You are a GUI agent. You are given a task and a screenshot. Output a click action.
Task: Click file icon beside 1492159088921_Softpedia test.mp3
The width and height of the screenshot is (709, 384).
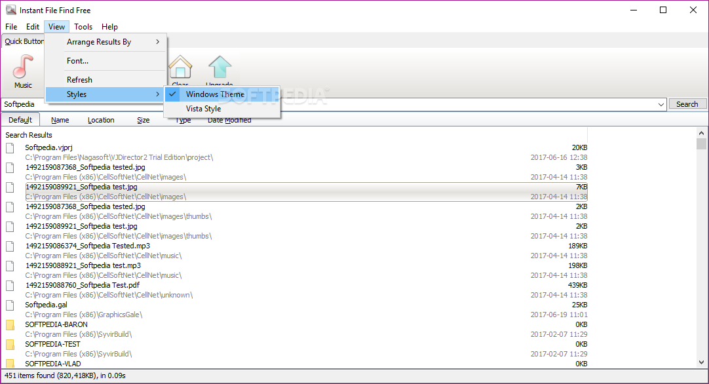(10, 266)
